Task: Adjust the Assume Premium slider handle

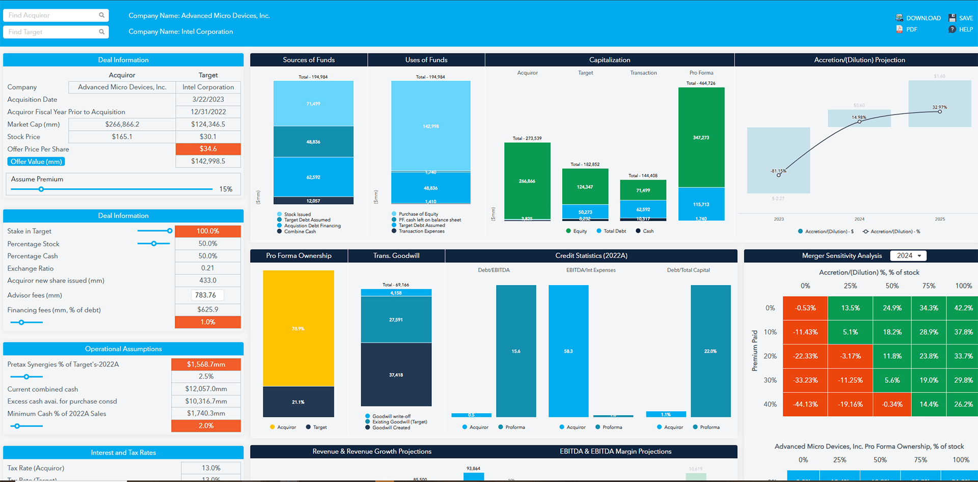Action: click(41, 189)
